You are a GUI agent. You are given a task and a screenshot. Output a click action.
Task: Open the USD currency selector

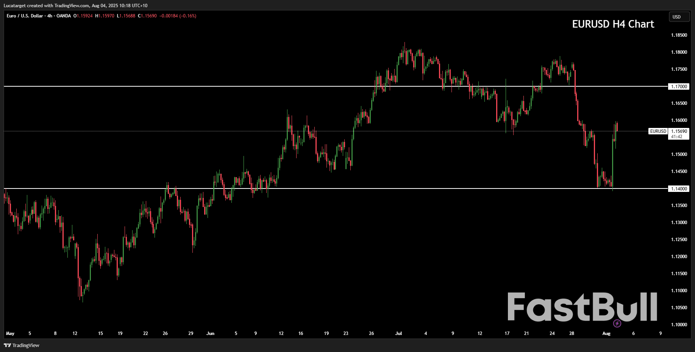[678, 17]
